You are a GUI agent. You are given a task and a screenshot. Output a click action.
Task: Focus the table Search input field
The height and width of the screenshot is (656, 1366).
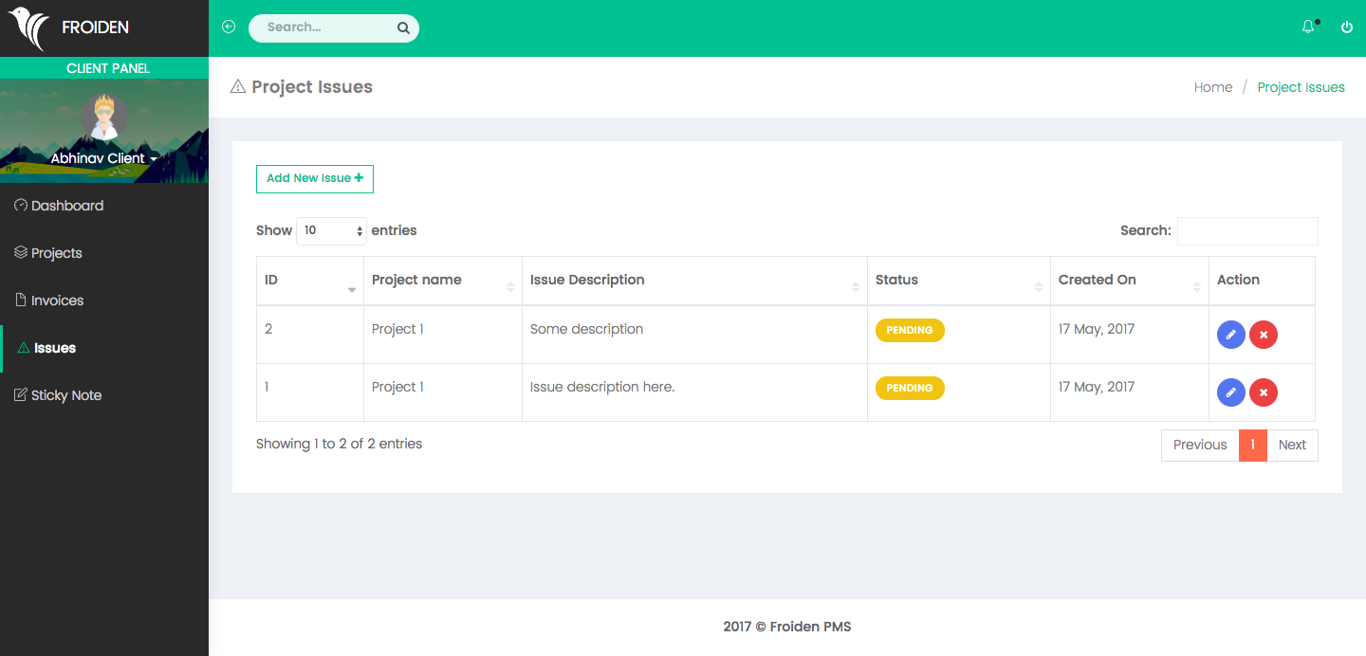point(1246,231)
